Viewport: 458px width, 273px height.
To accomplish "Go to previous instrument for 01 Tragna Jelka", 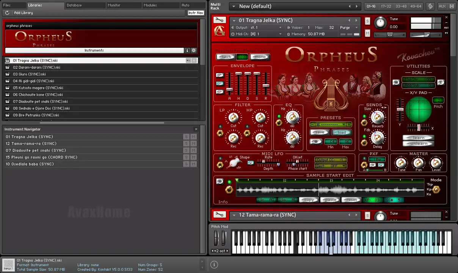I will click(x=350, y=20).
